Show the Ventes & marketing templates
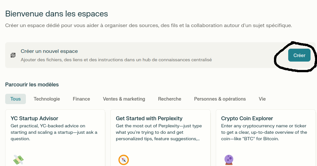 (x=124, y=99)
